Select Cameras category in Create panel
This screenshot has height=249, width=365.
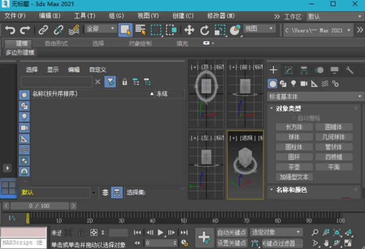point(304,83)
